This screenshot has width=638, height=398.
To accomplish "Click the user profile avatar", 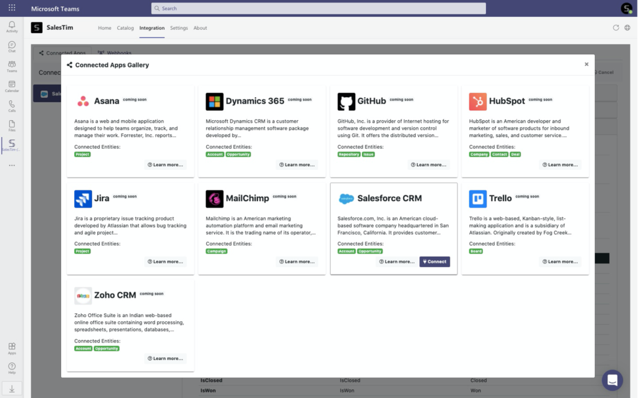I will point(627,8).
